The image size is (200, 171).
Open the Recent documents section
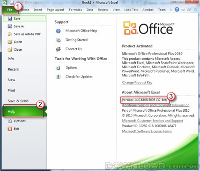(13, 69)
